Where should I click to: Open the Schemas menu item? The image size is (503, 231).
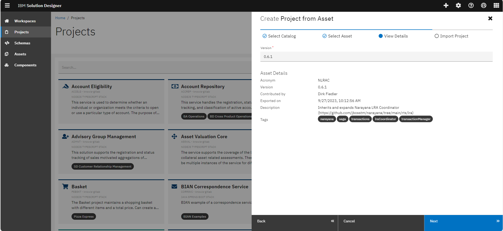26,43
